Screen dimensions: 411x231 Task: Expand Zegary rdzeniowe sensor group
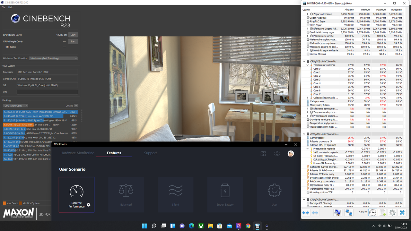click(308, 14)
